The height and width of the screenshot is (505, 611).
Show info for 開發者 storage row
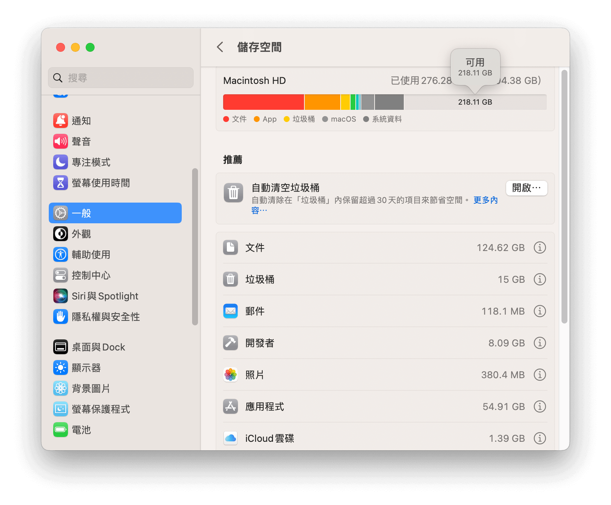[540, 343]
